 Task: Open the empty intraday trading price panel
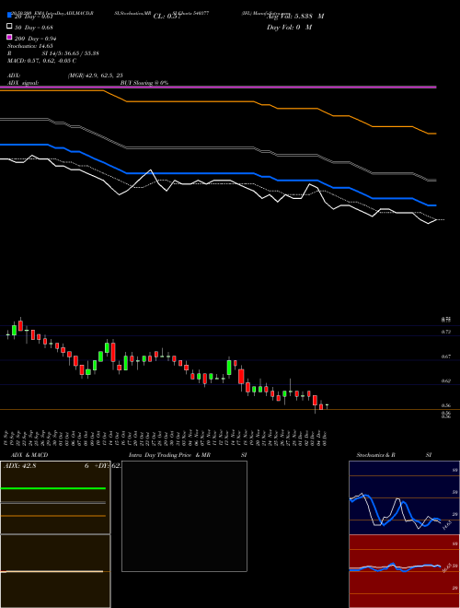[184, 516]
